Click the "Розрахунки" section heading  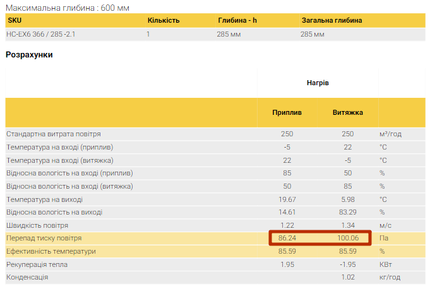tap(29, 55)
